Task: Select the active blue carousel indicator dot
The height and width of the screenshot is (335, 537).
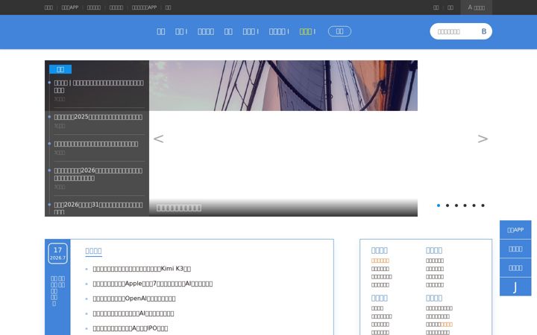Action: [439, 205]
